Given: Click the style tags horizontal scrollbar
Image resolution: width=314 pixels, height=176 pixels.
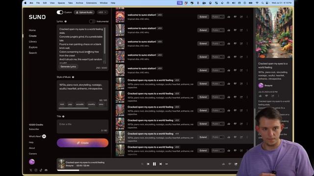Looking at the screenshot, I should pyautogui.click(x=74, y=109).
